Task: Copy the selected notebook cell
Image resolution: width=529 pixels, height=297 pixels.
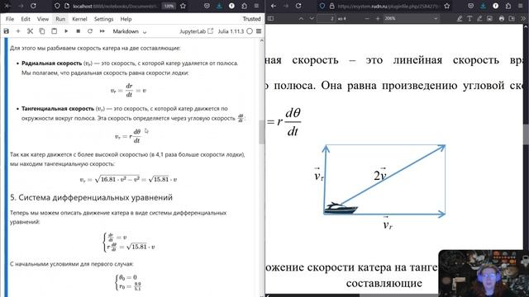Action: coord(42,31)
